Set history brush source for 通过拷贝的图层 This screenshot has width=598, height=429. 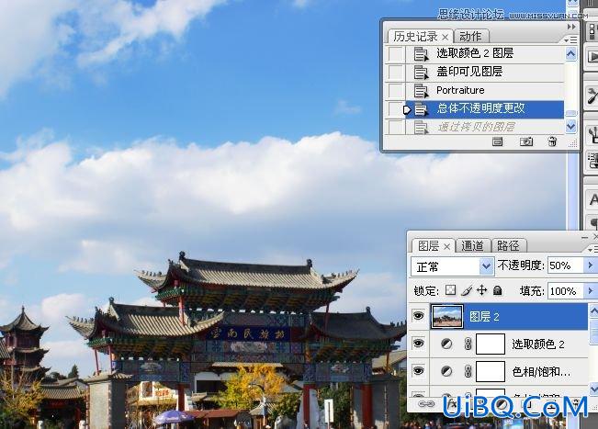(x=396, y=127)
